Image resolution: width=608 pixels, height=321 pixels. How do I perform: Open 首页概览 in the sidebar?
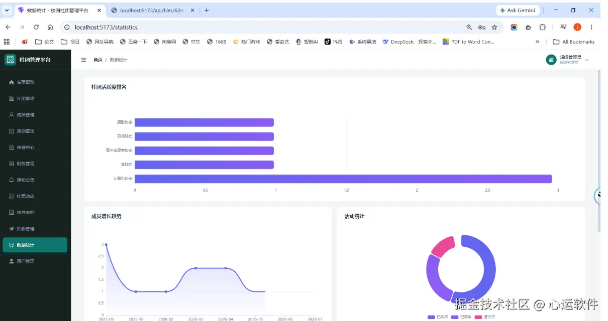[35, 82]
